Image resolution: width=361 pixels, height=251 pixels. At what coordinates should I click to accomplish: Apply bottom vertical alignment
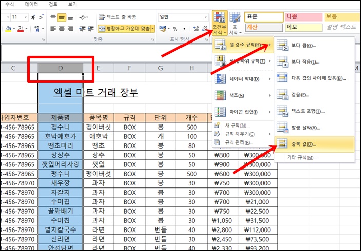pyautogui.click(x=70, y=17)
